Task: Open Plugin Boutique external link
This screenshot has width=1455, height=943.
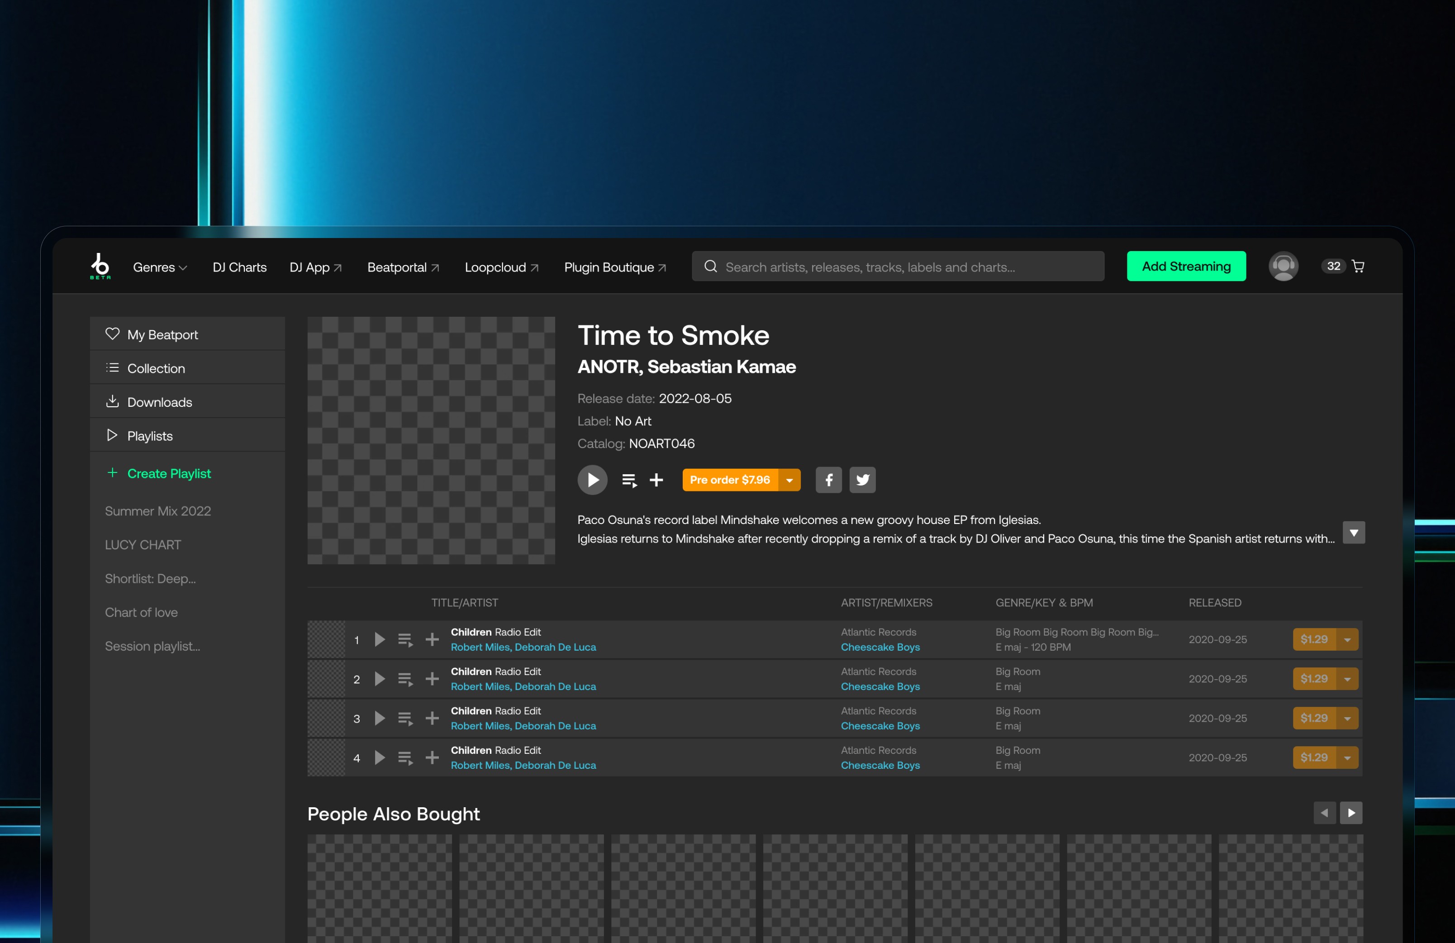Action: 616,267
